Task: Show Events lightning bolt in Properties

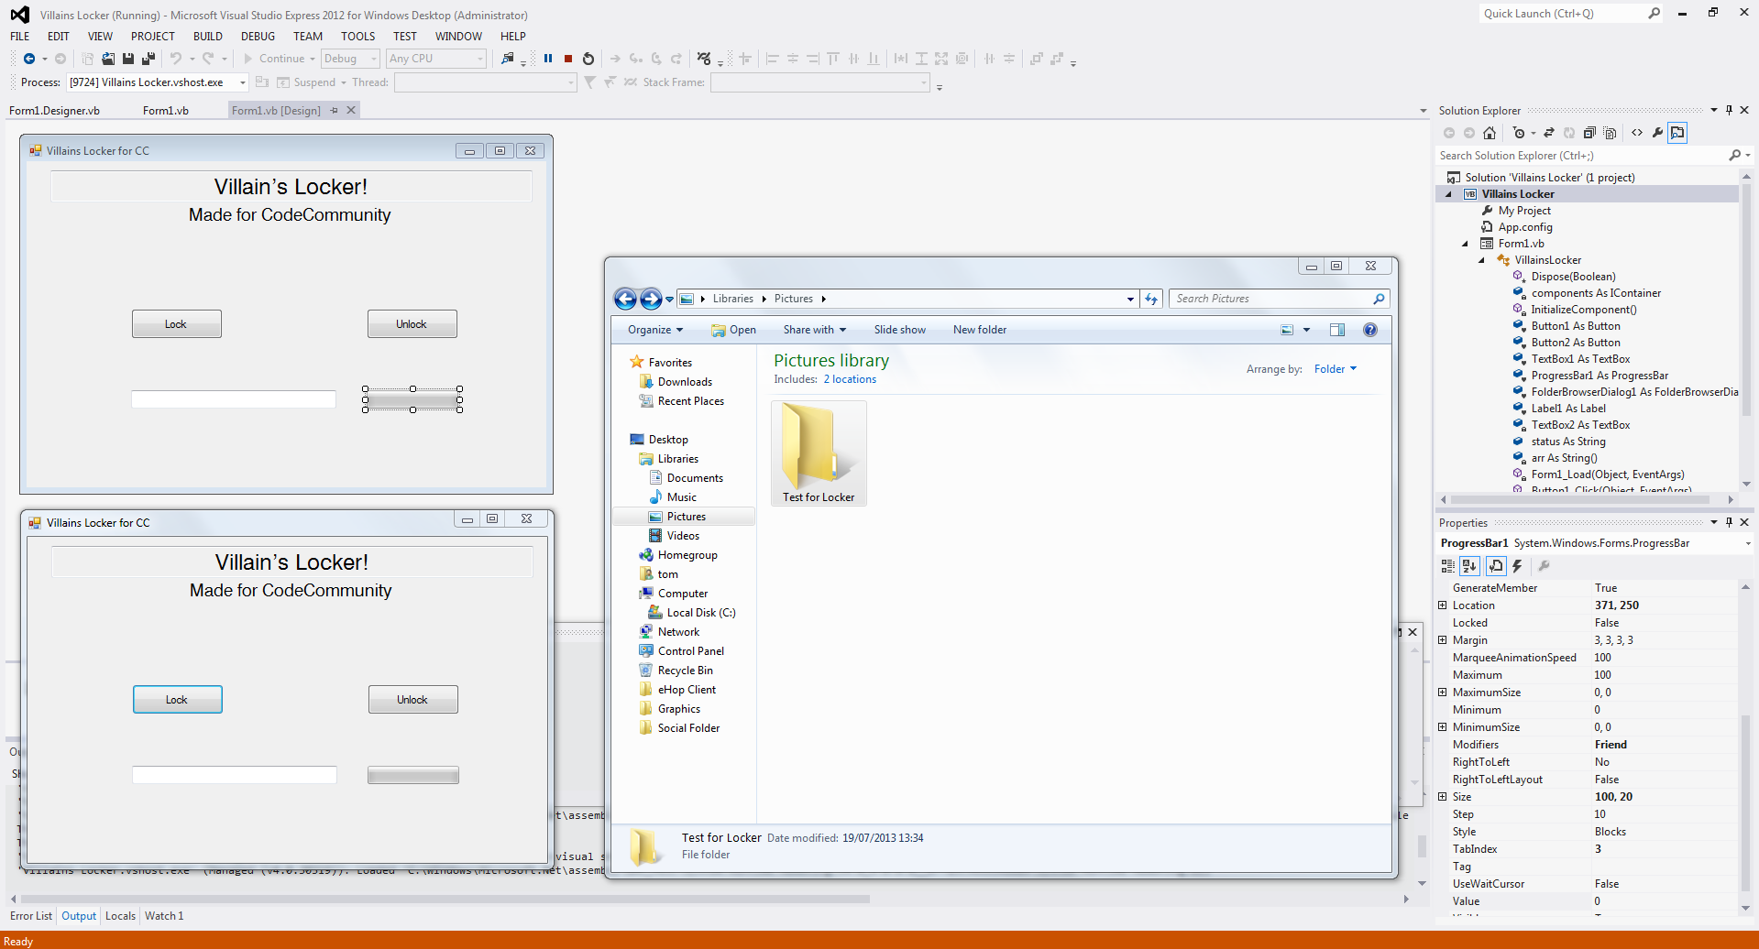Action: pos(1517,566)
